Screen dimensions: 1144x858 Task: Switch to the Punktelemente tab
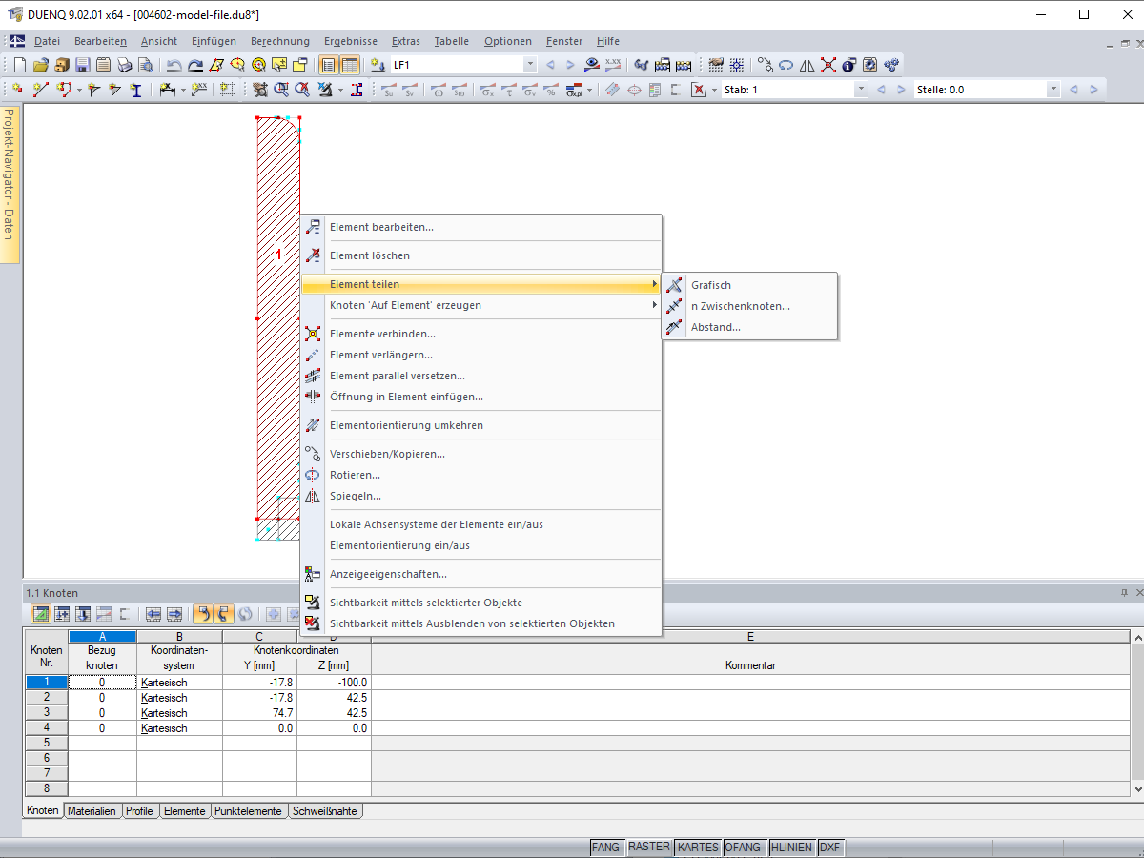point(249,811)
